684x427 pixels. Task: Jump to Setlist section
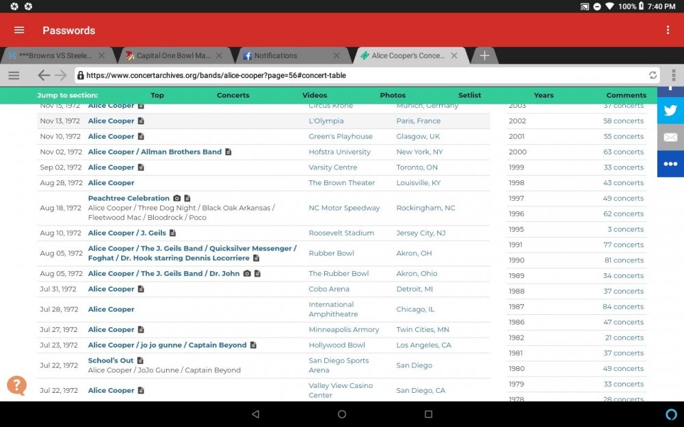point(469,95)
